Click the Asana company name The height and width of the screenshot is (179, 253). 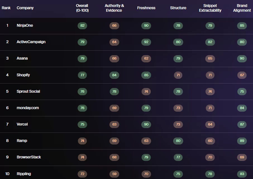[x=22, y=58]
